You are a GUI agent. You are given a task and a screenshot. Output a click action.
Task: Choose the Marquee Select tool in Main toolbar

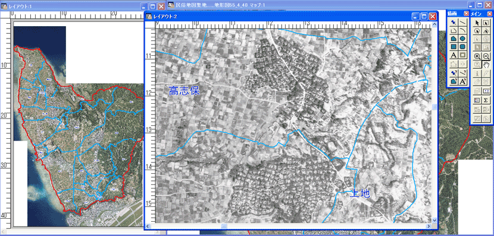tap(486, 23)
